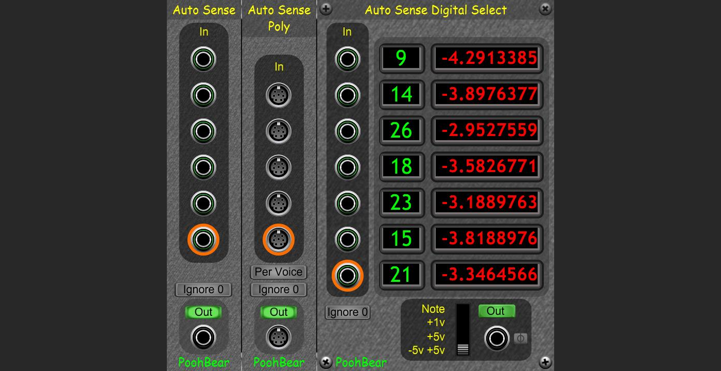Click the green number display showing 9

point(402,58)
